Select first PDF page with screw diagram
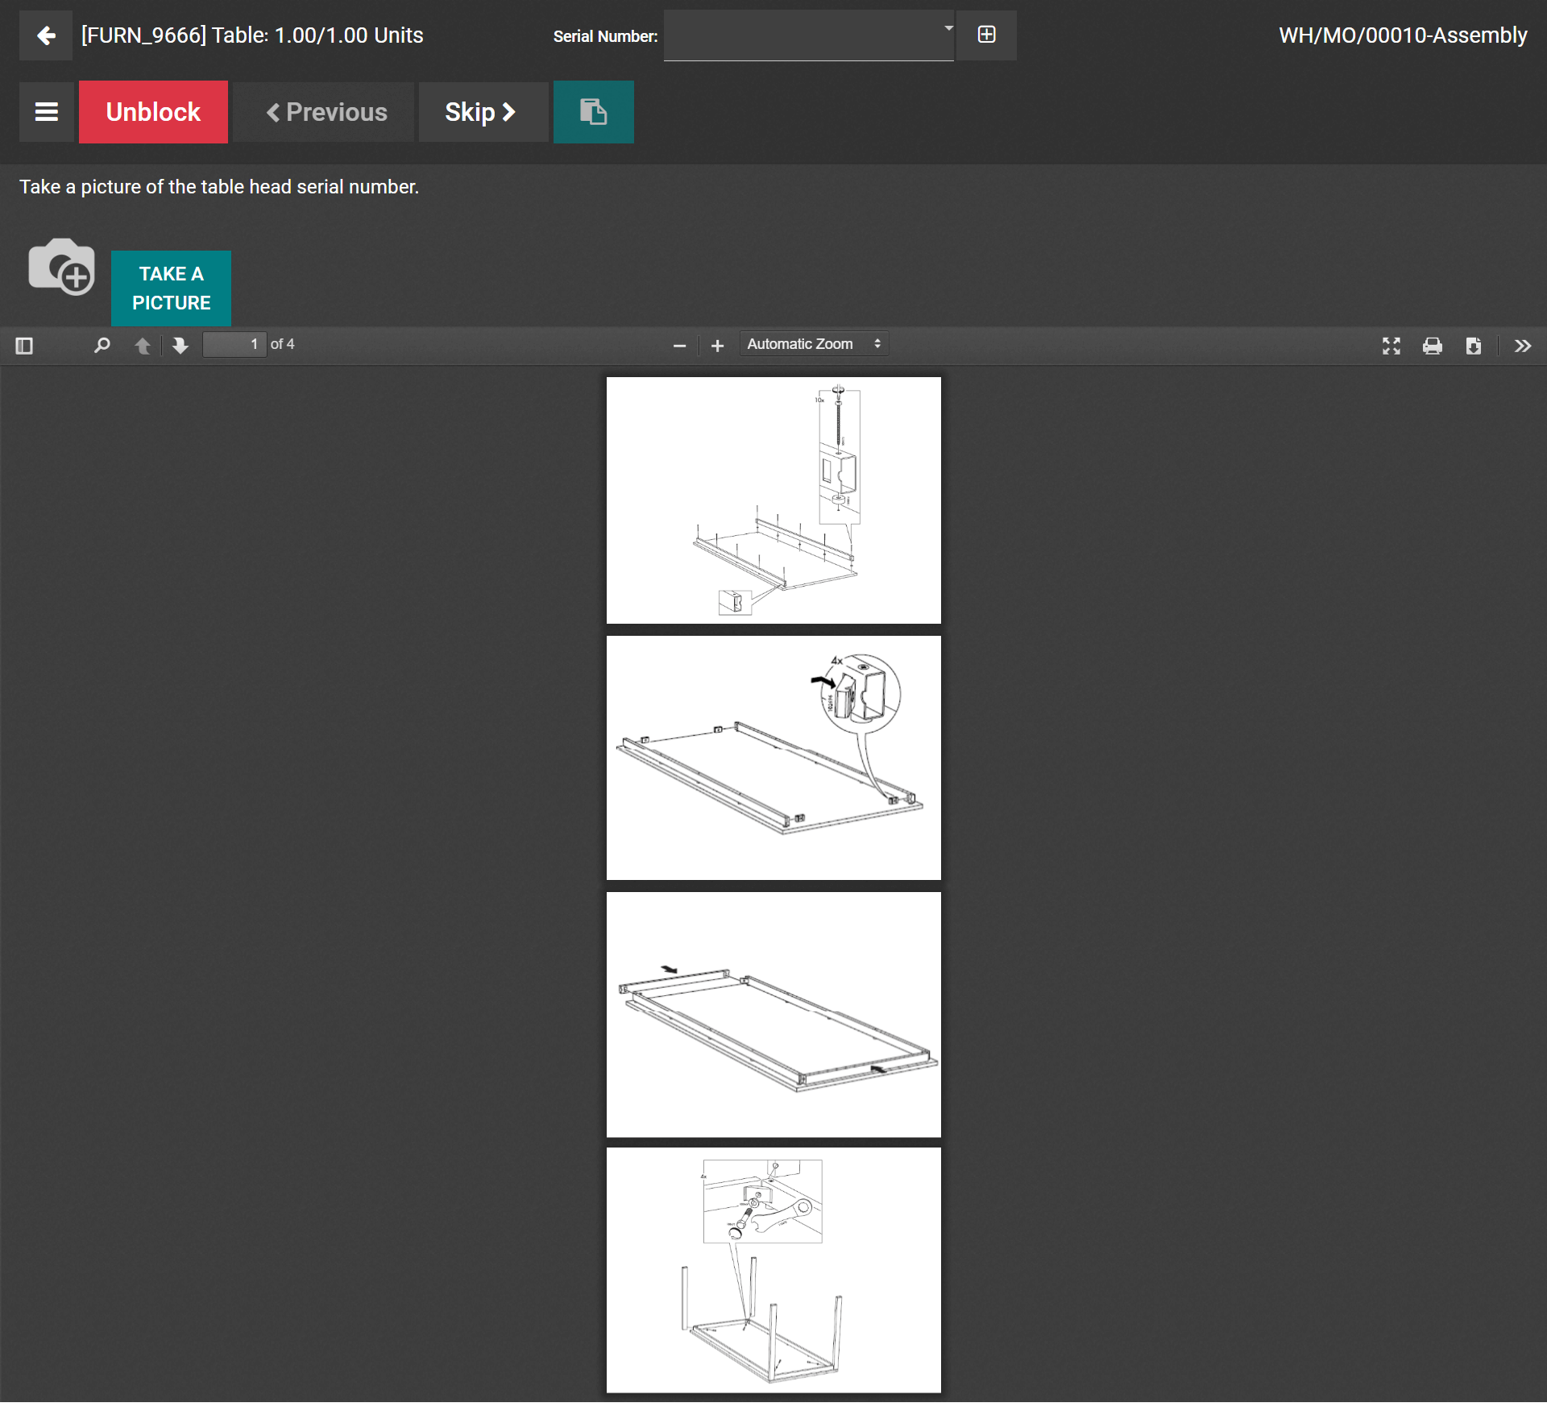 [x=773, y=500]
